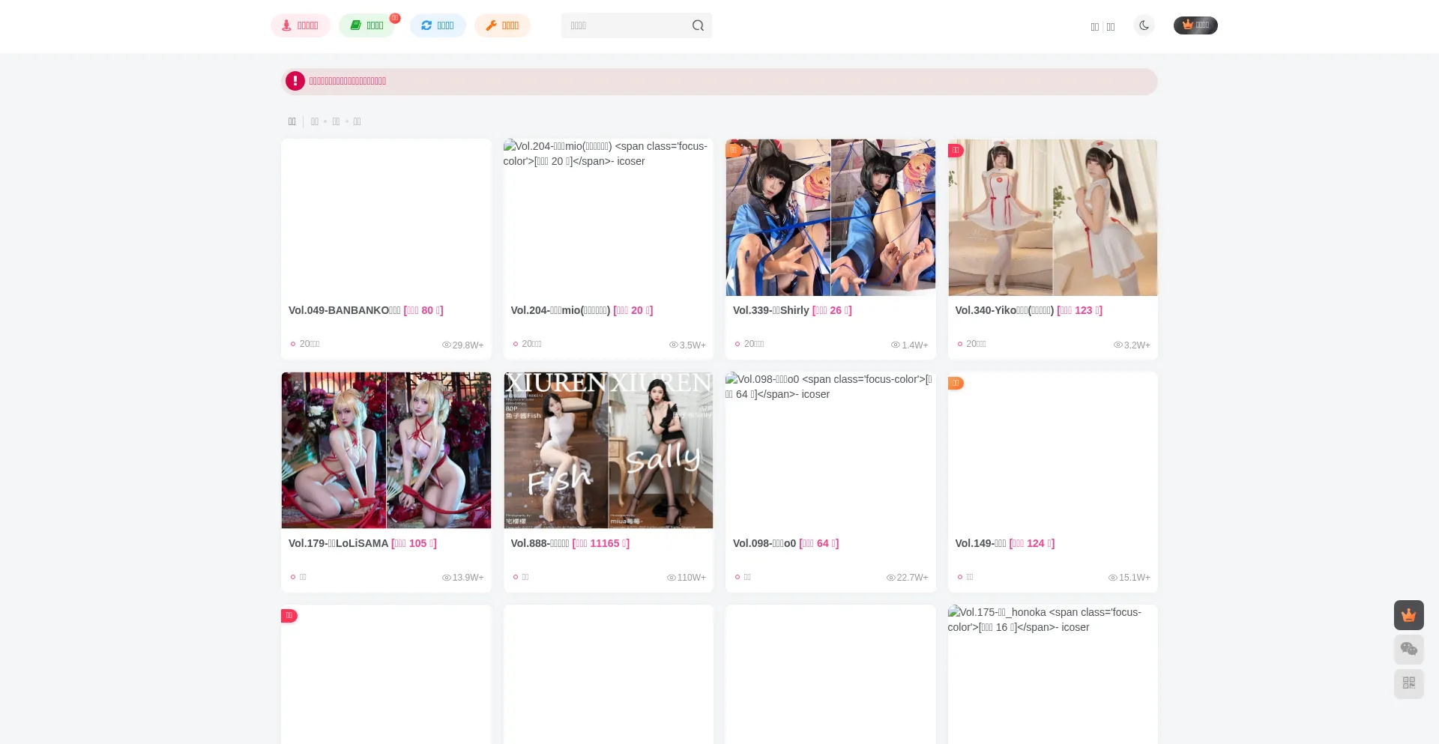Select the first sort tab above the grid
1439x744 pixels.
pos(292,121)
